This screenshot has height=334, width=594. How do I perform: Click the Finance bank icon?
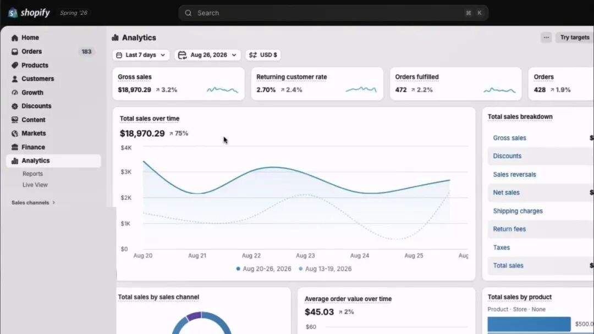pyautogui.click(x=15, y=147)
